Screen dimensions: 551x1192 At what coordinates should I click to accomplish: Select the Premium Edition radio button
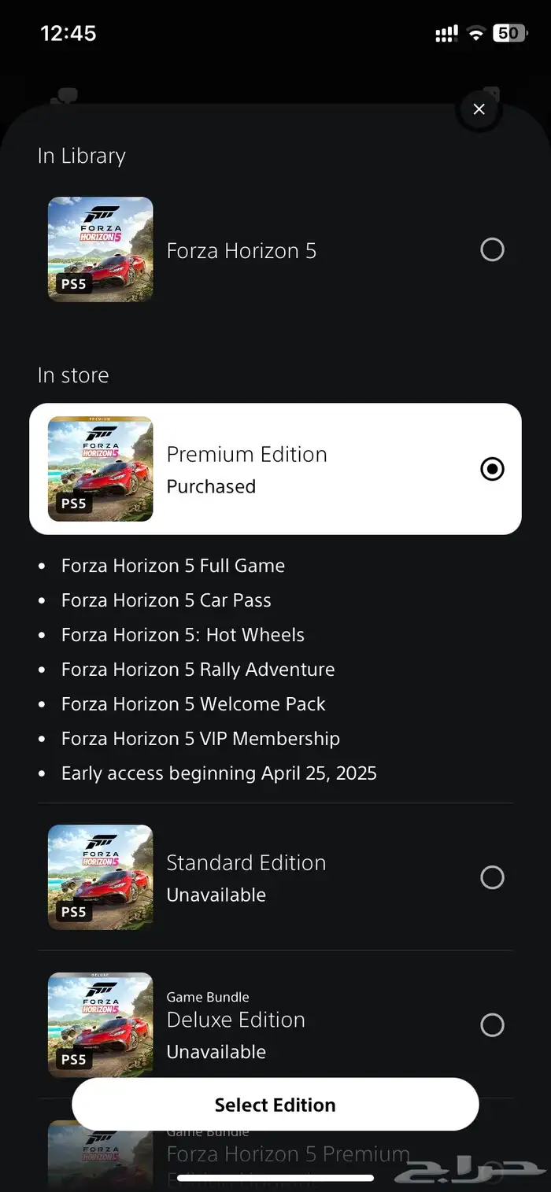tap(492, 470)
